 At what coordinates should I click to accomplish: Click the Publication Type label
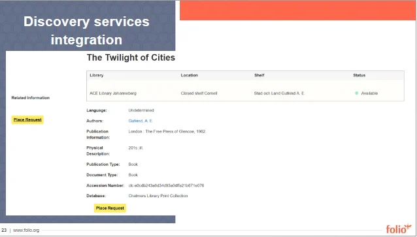[x=103, y=165]
